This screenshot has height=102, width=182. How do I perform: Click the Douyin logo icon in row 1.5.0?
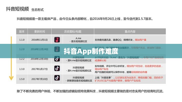[57, 78]
